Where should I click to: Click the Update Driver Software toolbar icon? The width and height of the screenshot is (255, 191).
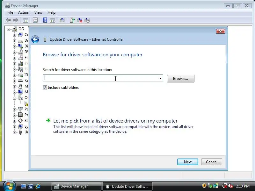(x=72, y=20)
